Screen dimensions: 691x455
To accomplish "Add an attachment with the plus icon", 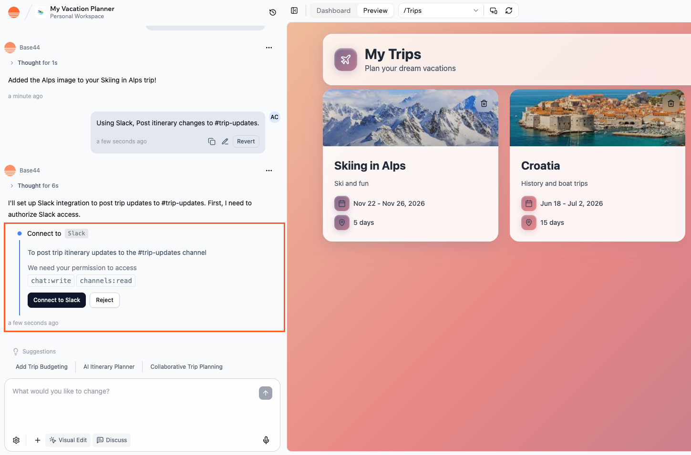I will (x=37, y=440).
